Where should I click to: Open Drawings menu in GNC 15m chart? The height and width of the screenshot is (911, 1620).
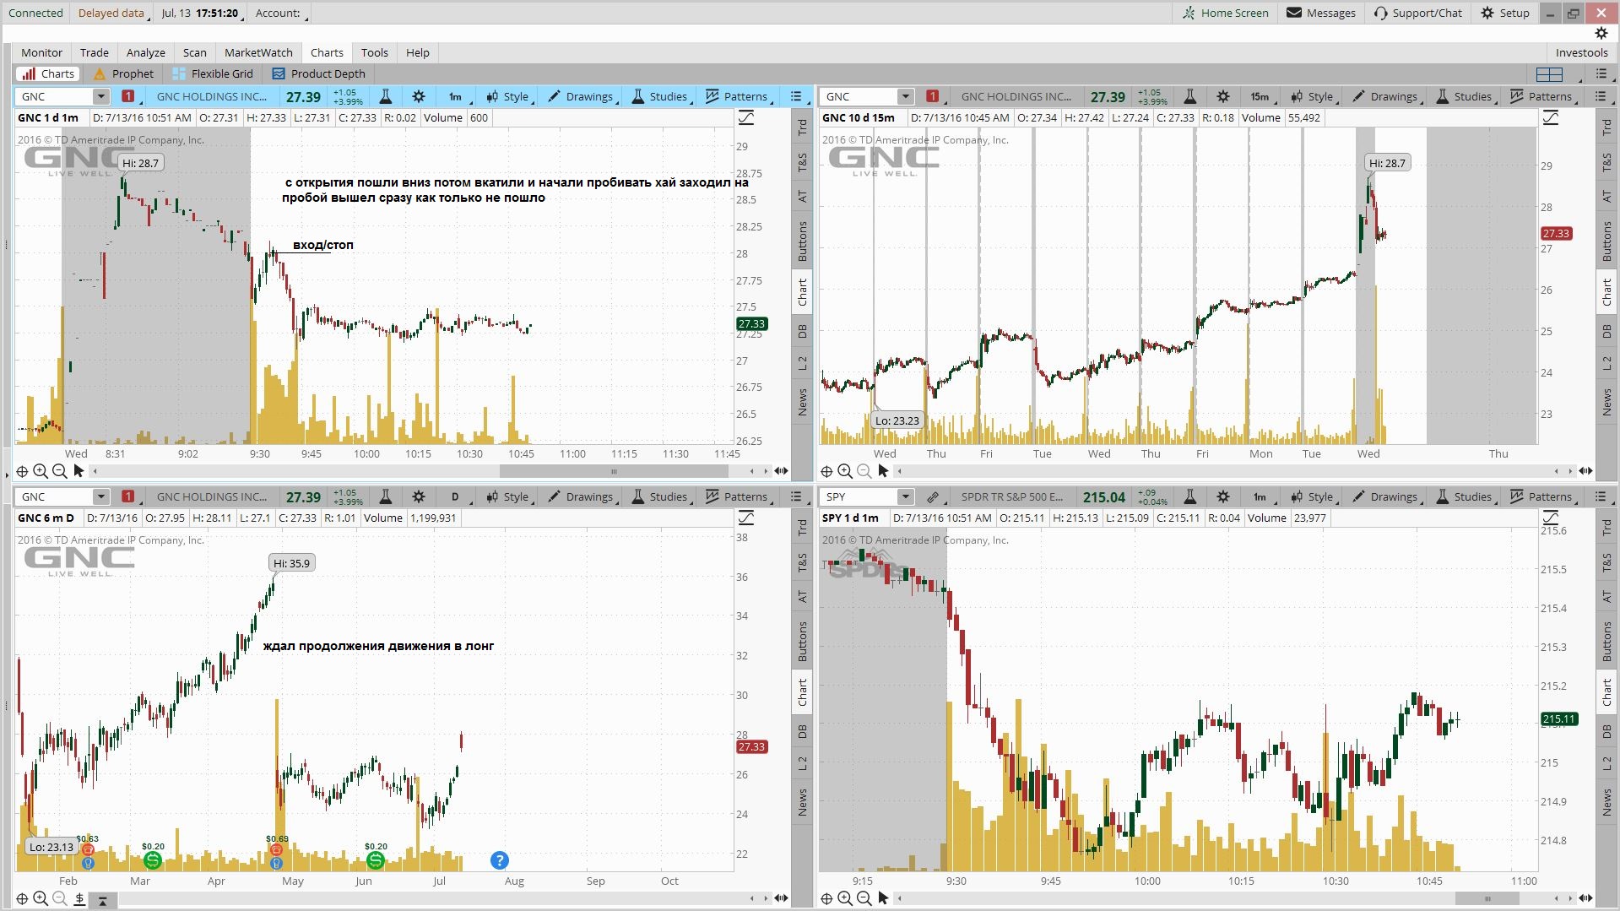tap(1386, 96)
